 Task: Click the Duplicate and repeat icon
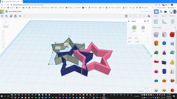point(11,16)
